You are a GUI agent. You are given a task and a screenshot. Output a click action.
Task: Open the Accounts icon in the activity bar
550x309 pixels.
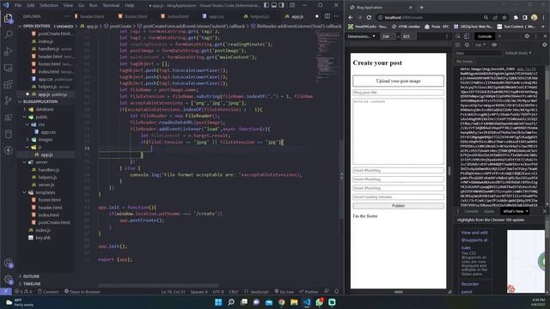click(x=8, y=264)
